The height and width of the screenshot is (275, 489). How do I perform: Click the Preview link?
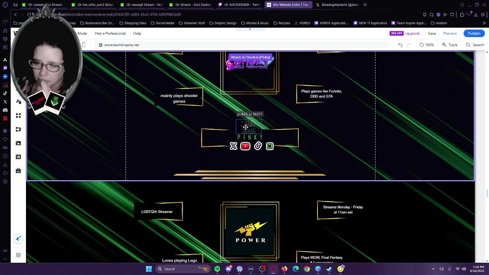pyautogui.click(x=450, y=34)
